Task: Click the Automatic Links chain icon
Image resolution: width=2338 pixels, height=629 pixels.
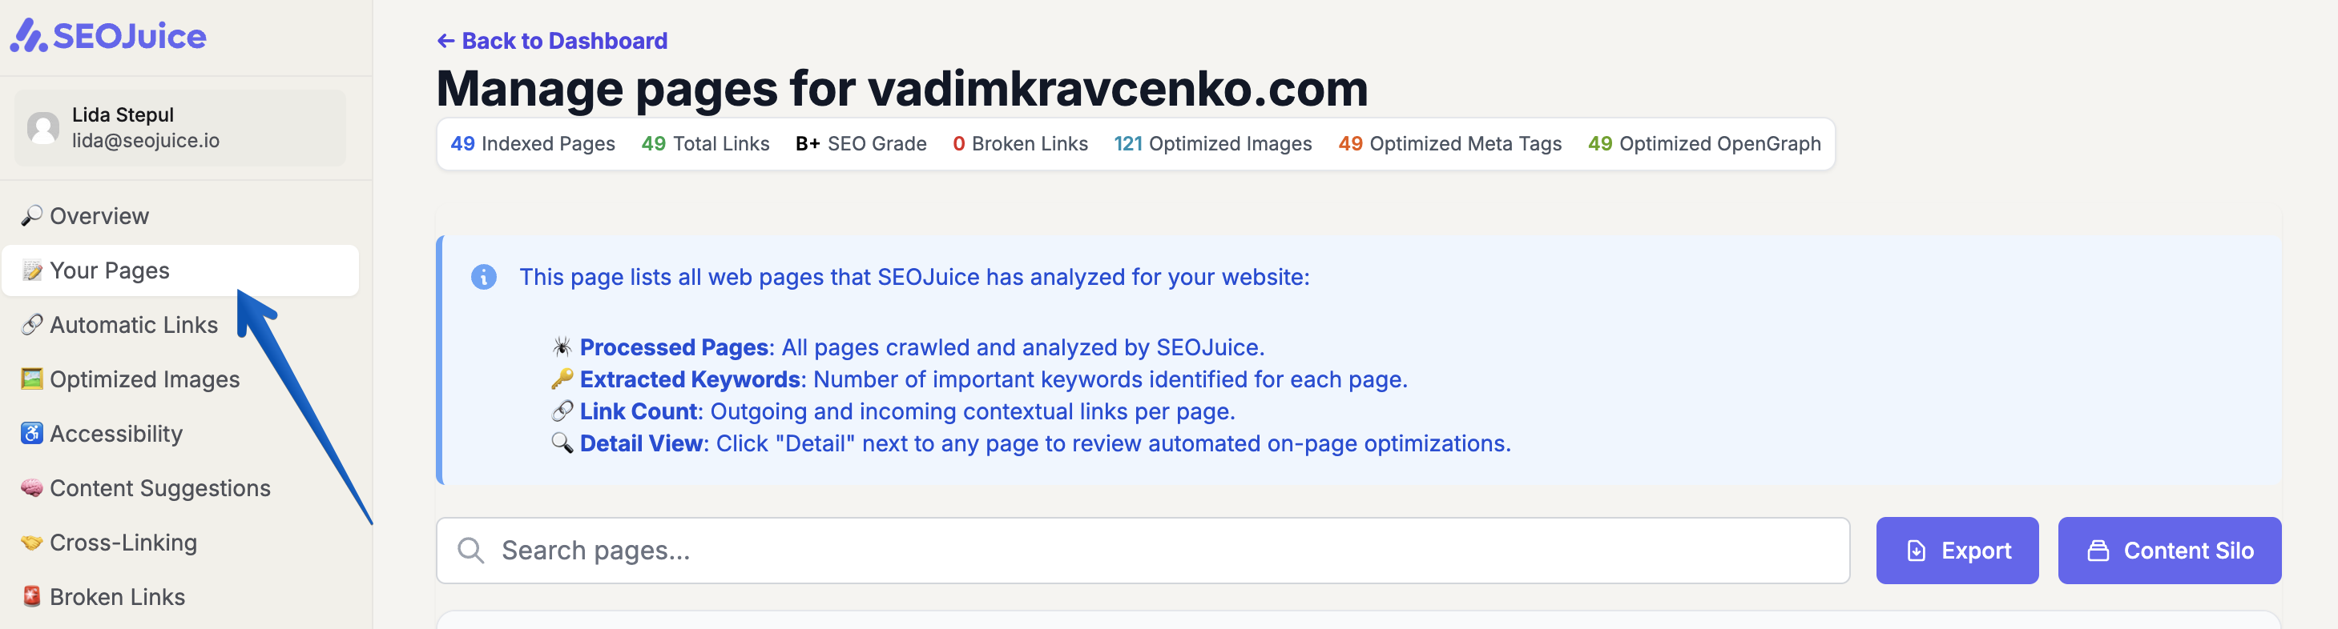Action: tap(33, 324)
